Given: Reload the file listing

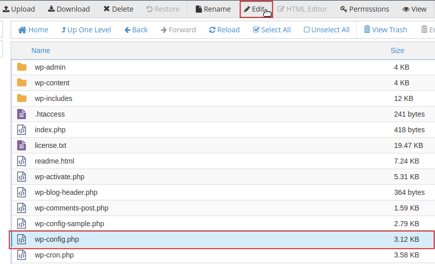Looking at the screenshot, I should pos(224,30).
